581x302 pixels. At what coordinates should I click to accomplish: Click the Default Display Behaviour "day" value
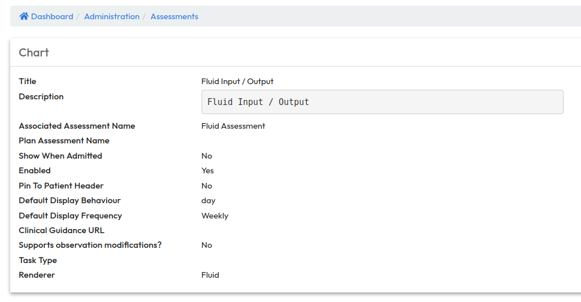click(x=208, y=200)
